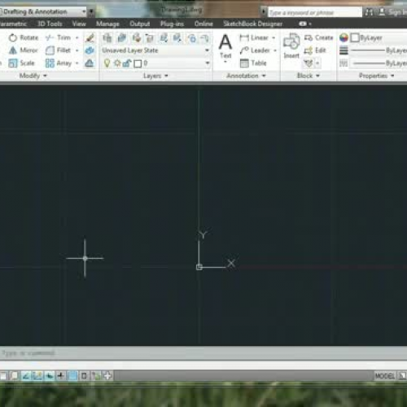Toggle Annotation Monitor in status bar
The width and height of the screenshot is (407, 407).
[107, 375]
